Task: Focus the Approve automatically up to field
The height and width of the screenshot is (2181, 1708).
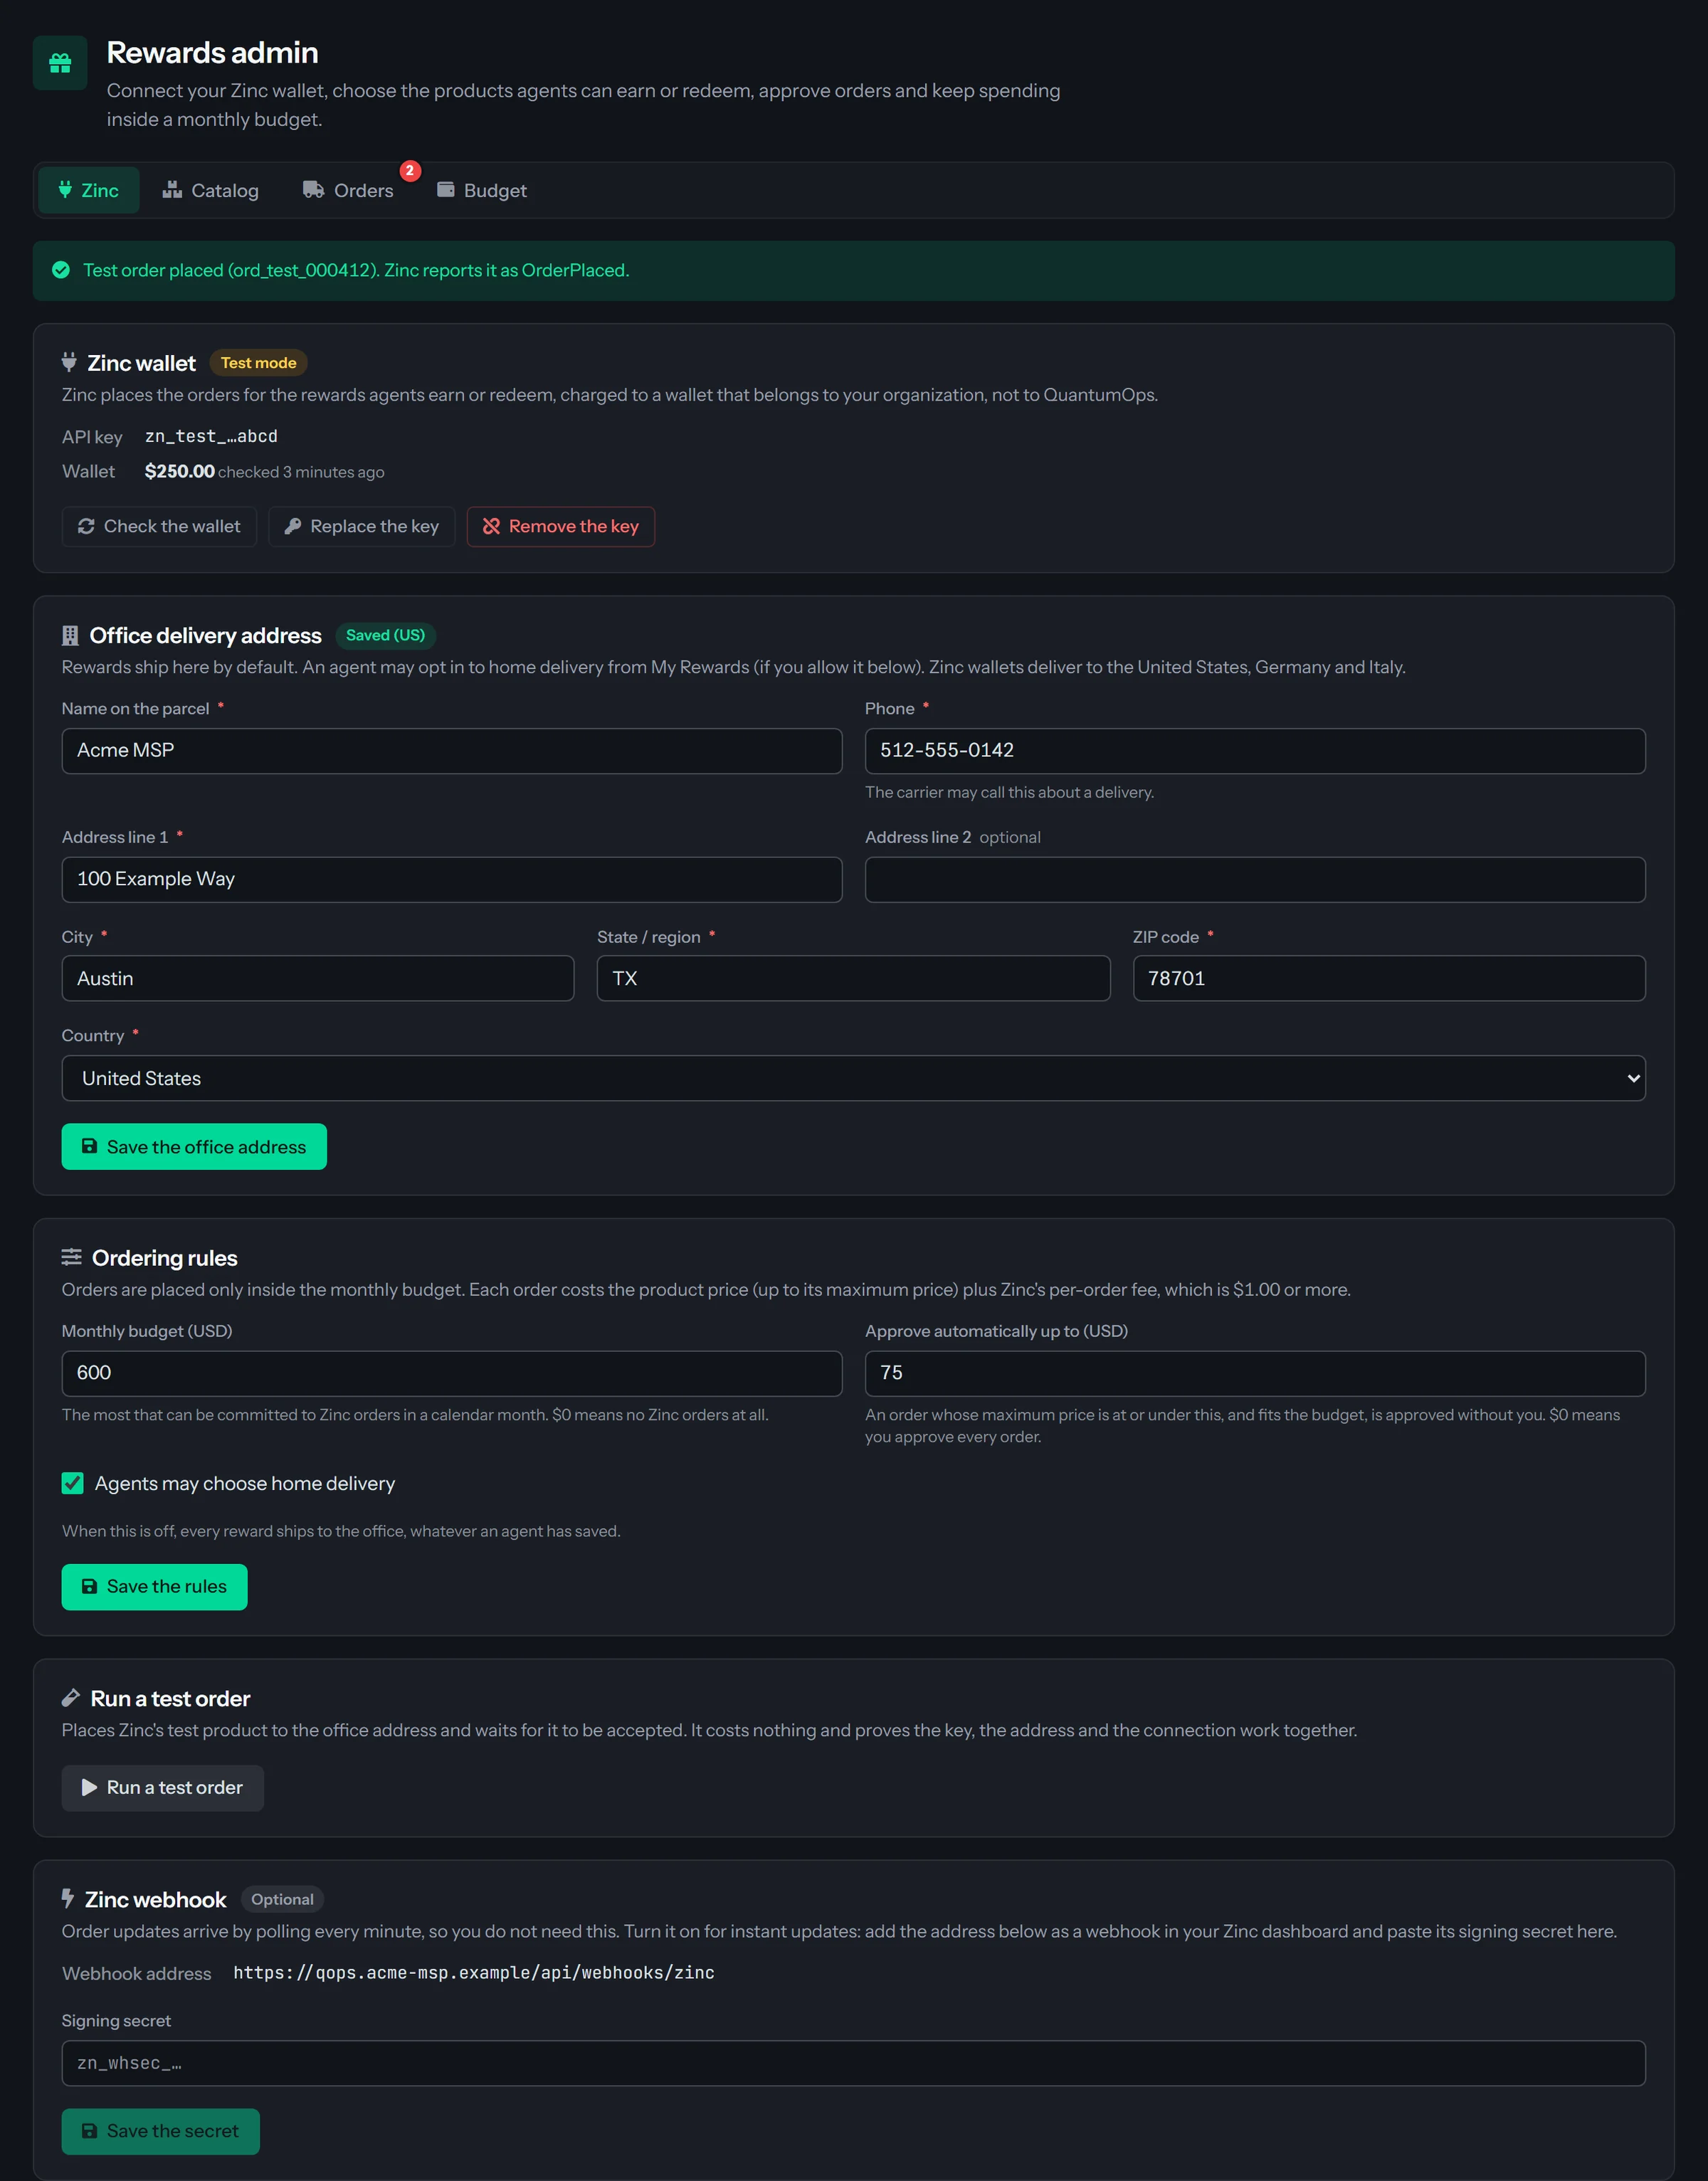Action: [1255, 1374]
